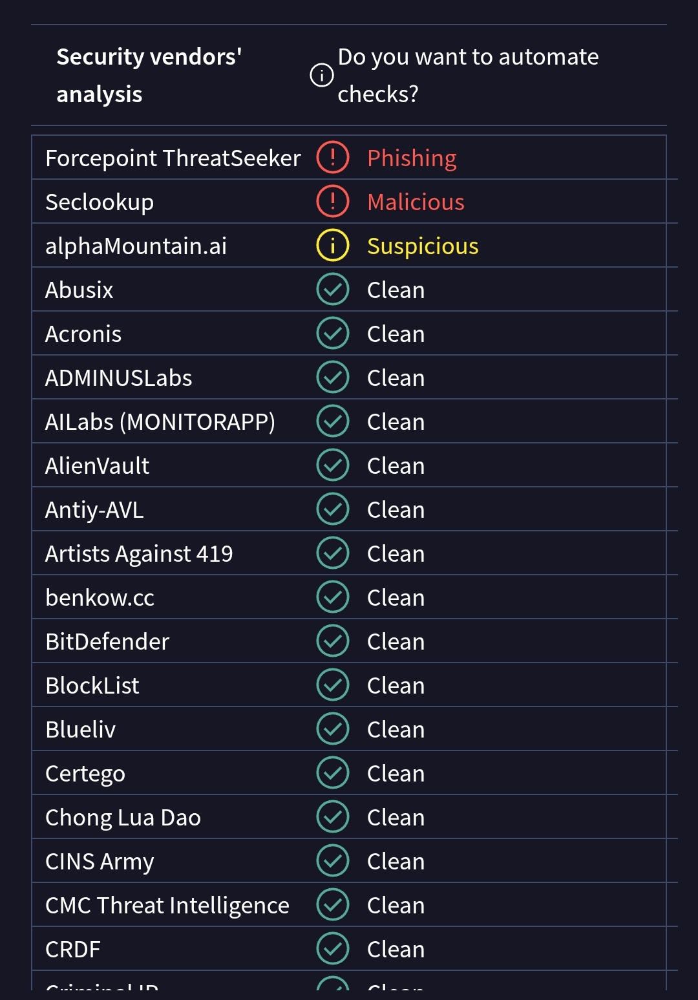
Task: Select the Malicious verdict for Seclookup
Action: click(416, 202)
